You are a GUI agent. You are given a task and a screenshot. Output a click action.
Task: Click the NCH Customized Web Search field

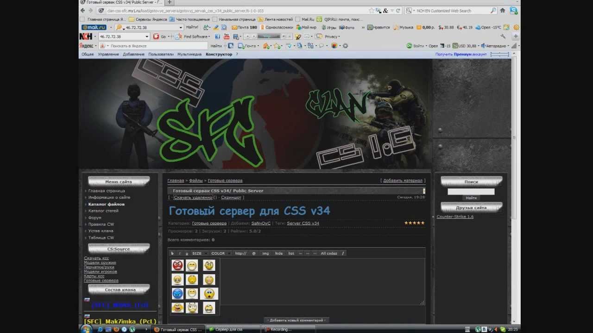[x=452, y=10]
